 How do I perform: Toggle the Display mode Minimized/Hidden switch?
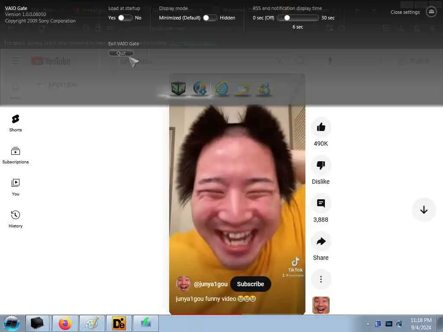(210, 18)
